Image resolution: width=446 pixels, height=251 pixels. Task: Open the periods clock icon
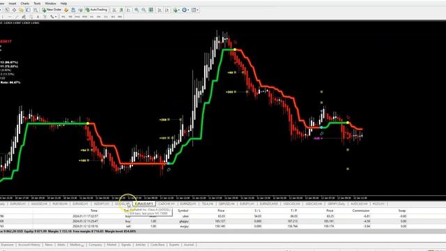click(184, 10)
